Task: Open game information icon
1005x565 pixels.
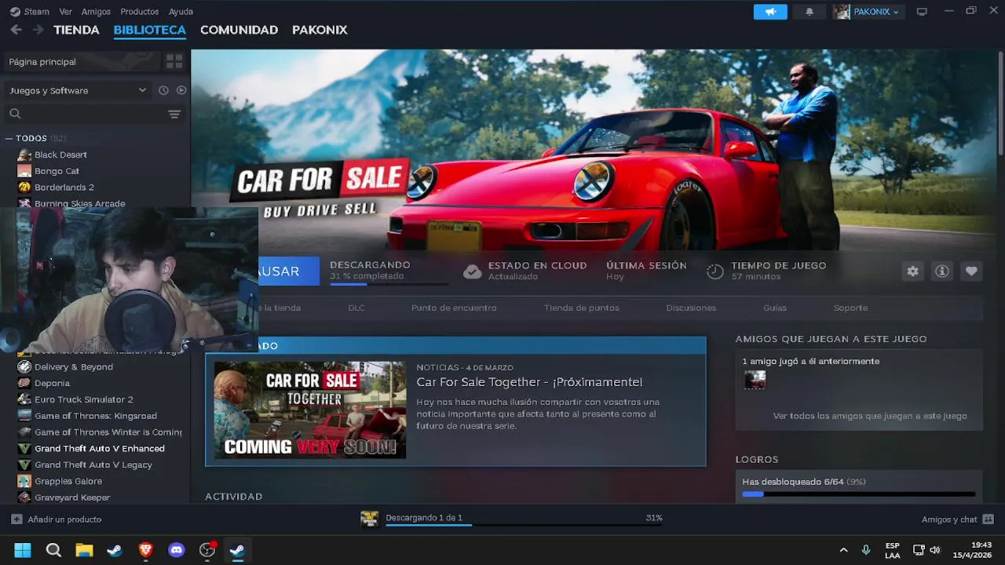Action: pyautogui.click(x=942, y=271)
